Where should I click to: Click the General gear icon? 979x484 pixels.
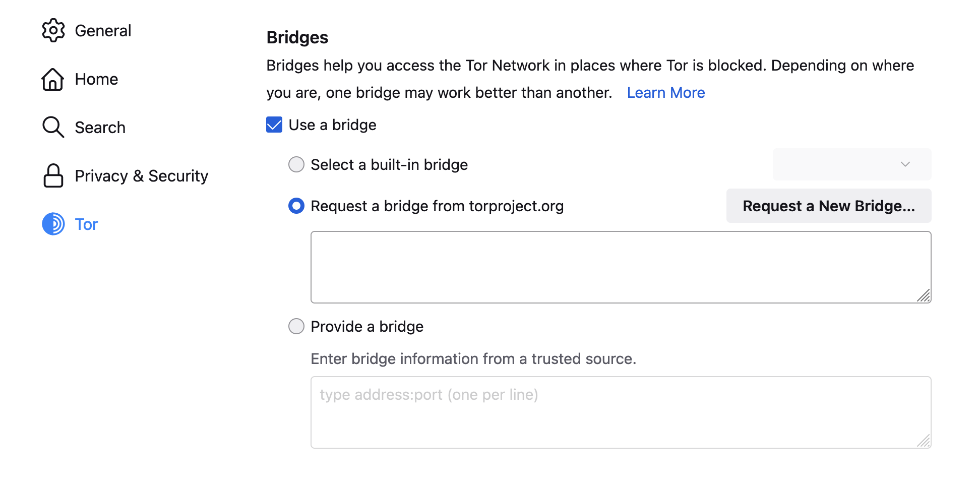coord(53,31)
